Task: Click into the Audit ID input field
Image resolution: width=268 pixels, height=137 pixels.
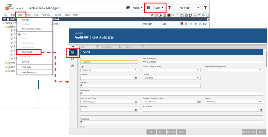Action: (x=109, y=62)
